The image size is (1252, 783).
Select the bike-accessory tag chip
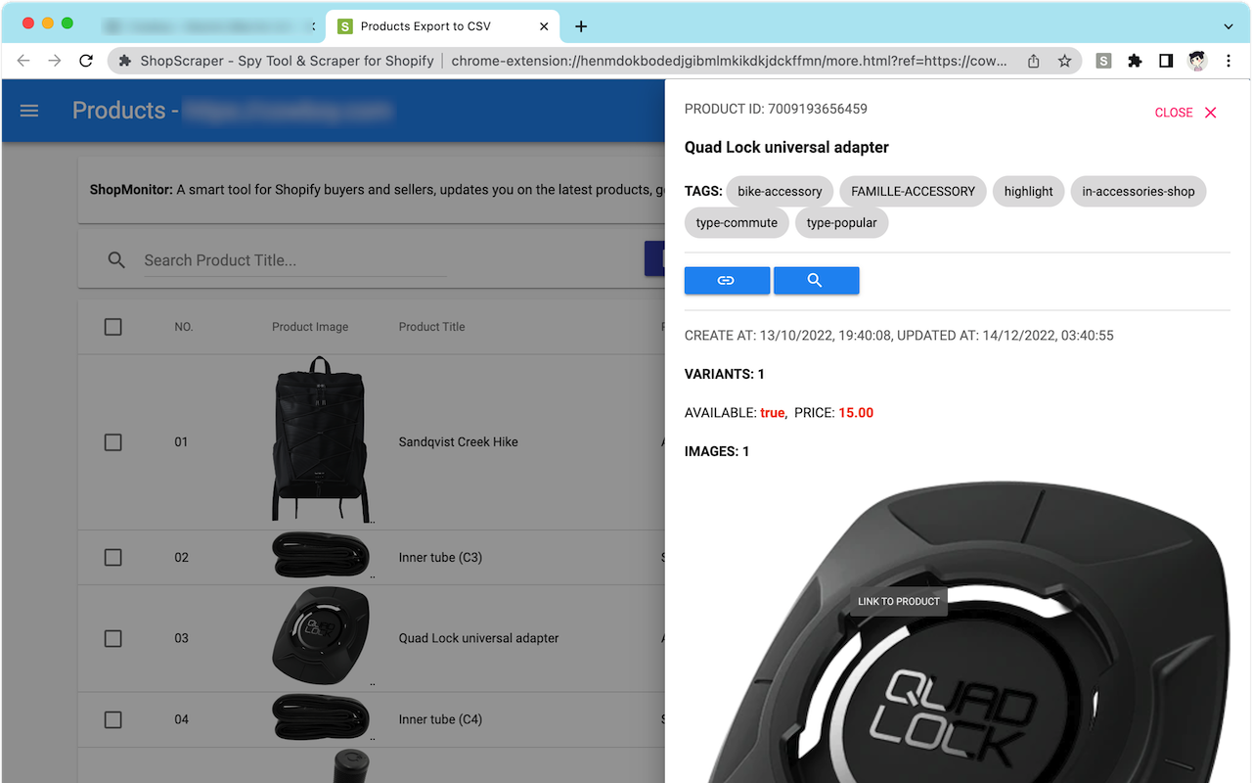pyautogui.click(x=780, y=191)
